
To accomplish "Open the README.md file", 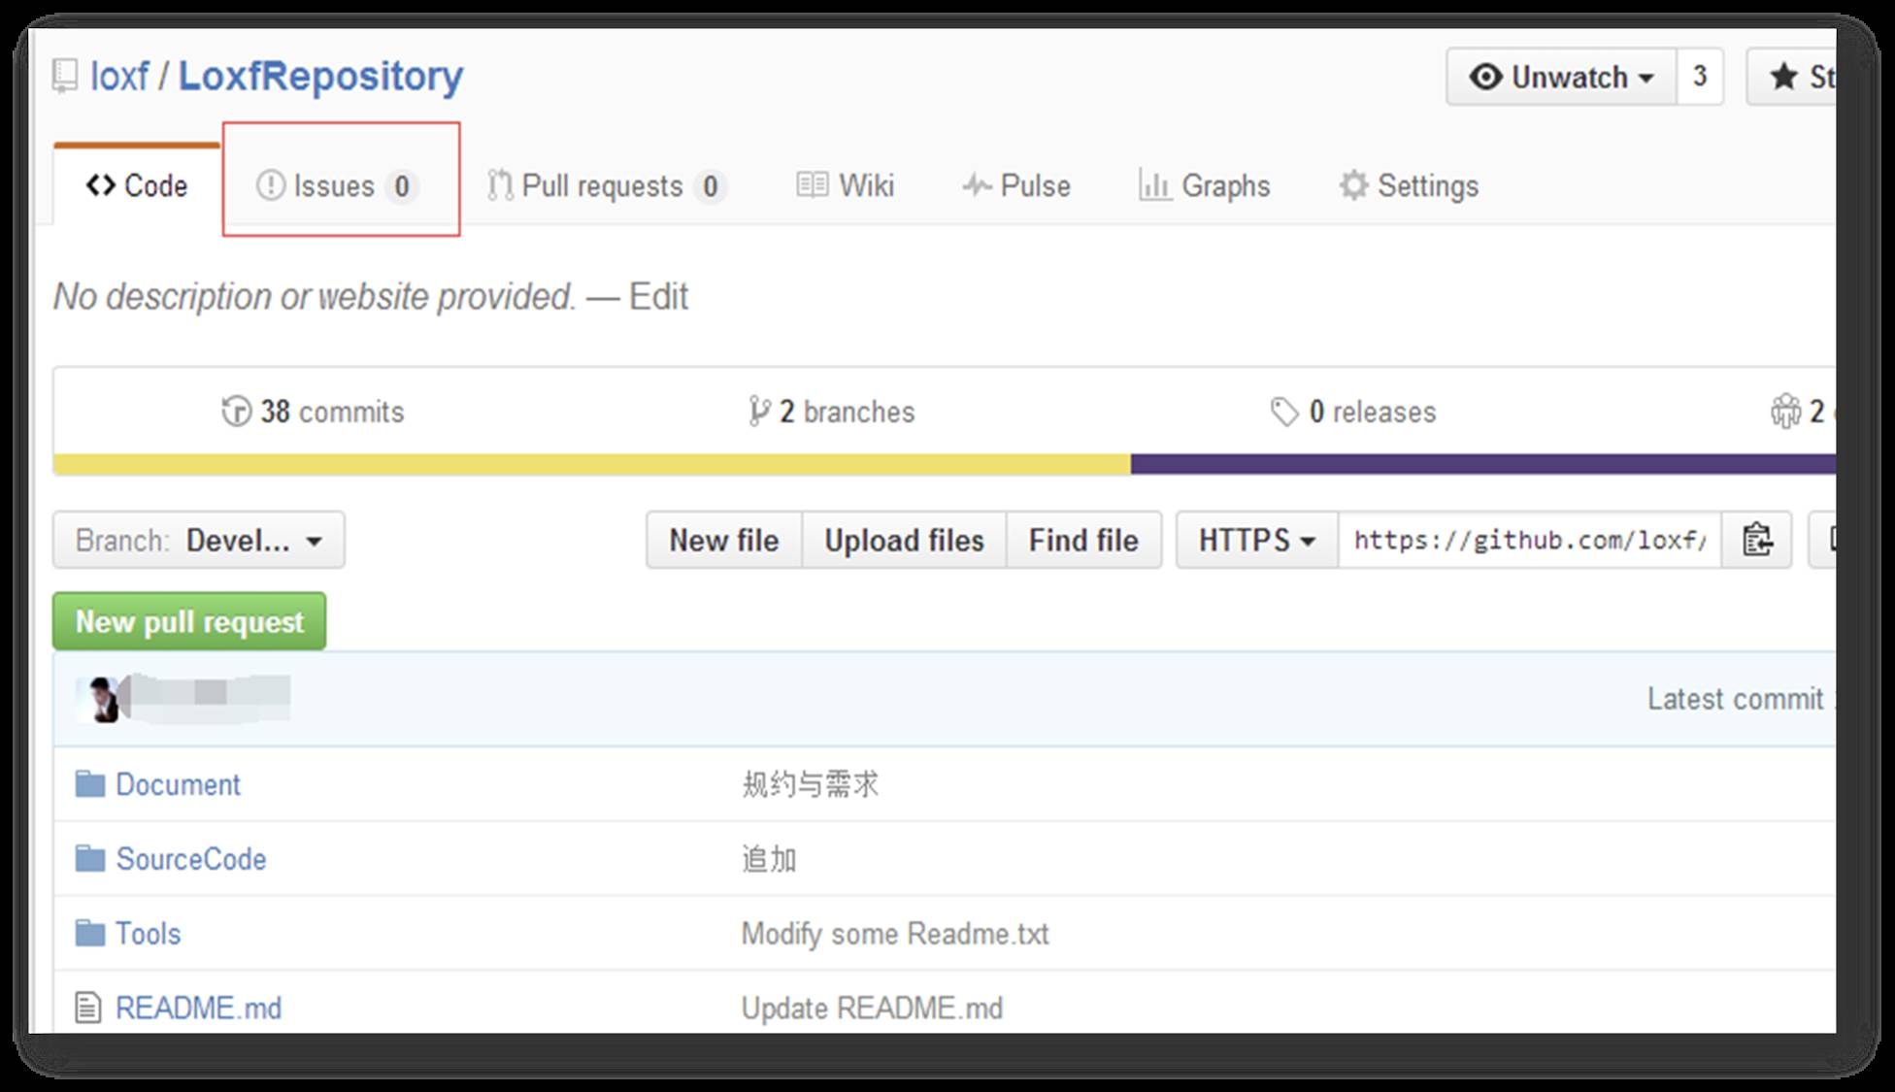I will 199,1009.
